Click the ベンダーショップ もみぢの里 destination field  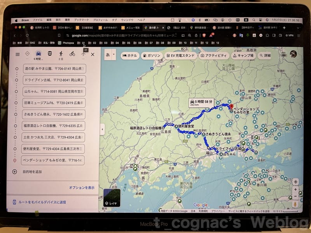[x=53, y=160]
